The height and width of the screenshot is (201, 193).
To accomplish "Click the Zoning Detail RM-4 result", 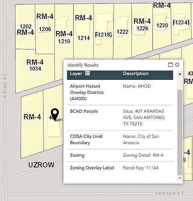I will pyautogui.click(x=143, y=155).
